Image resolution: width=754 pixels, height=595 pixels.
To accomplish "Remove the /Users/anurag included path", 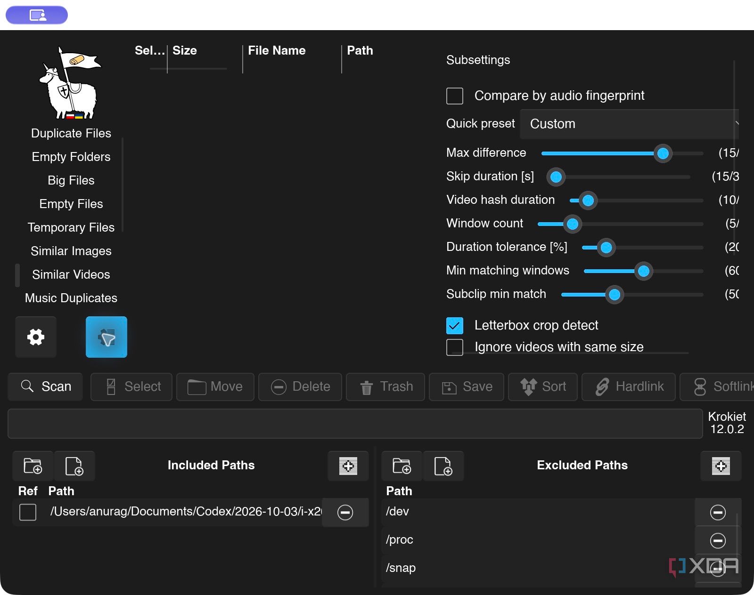I will coord(345,512).
